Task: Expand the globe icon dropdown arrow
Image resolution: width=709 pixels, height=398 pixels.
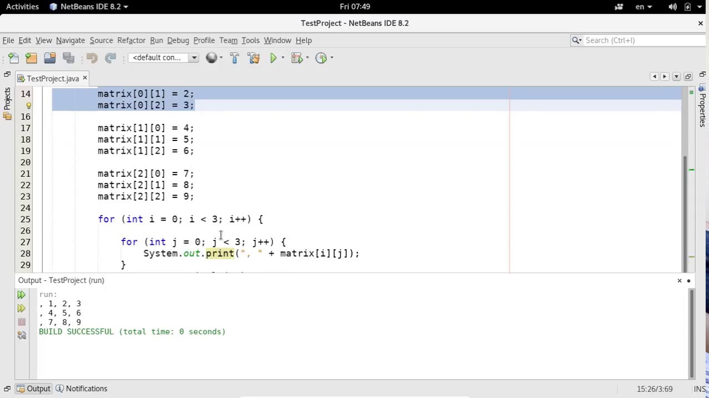Action: tap(221, 57)
